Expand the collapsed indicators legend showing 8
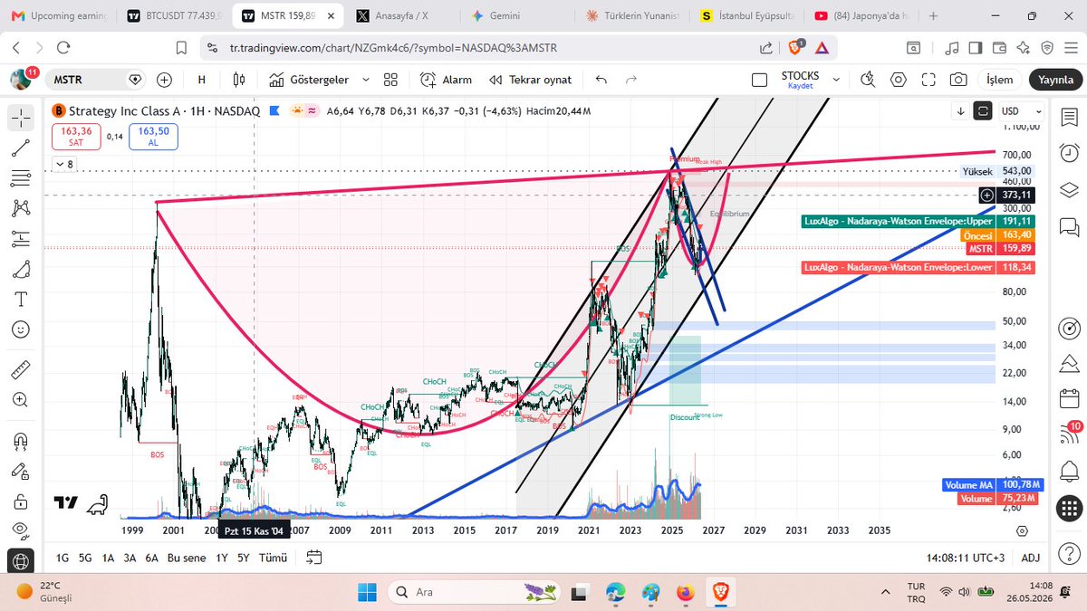This screenshot has height=611, width=1087. pyautogui.click(x=63, y=164)
